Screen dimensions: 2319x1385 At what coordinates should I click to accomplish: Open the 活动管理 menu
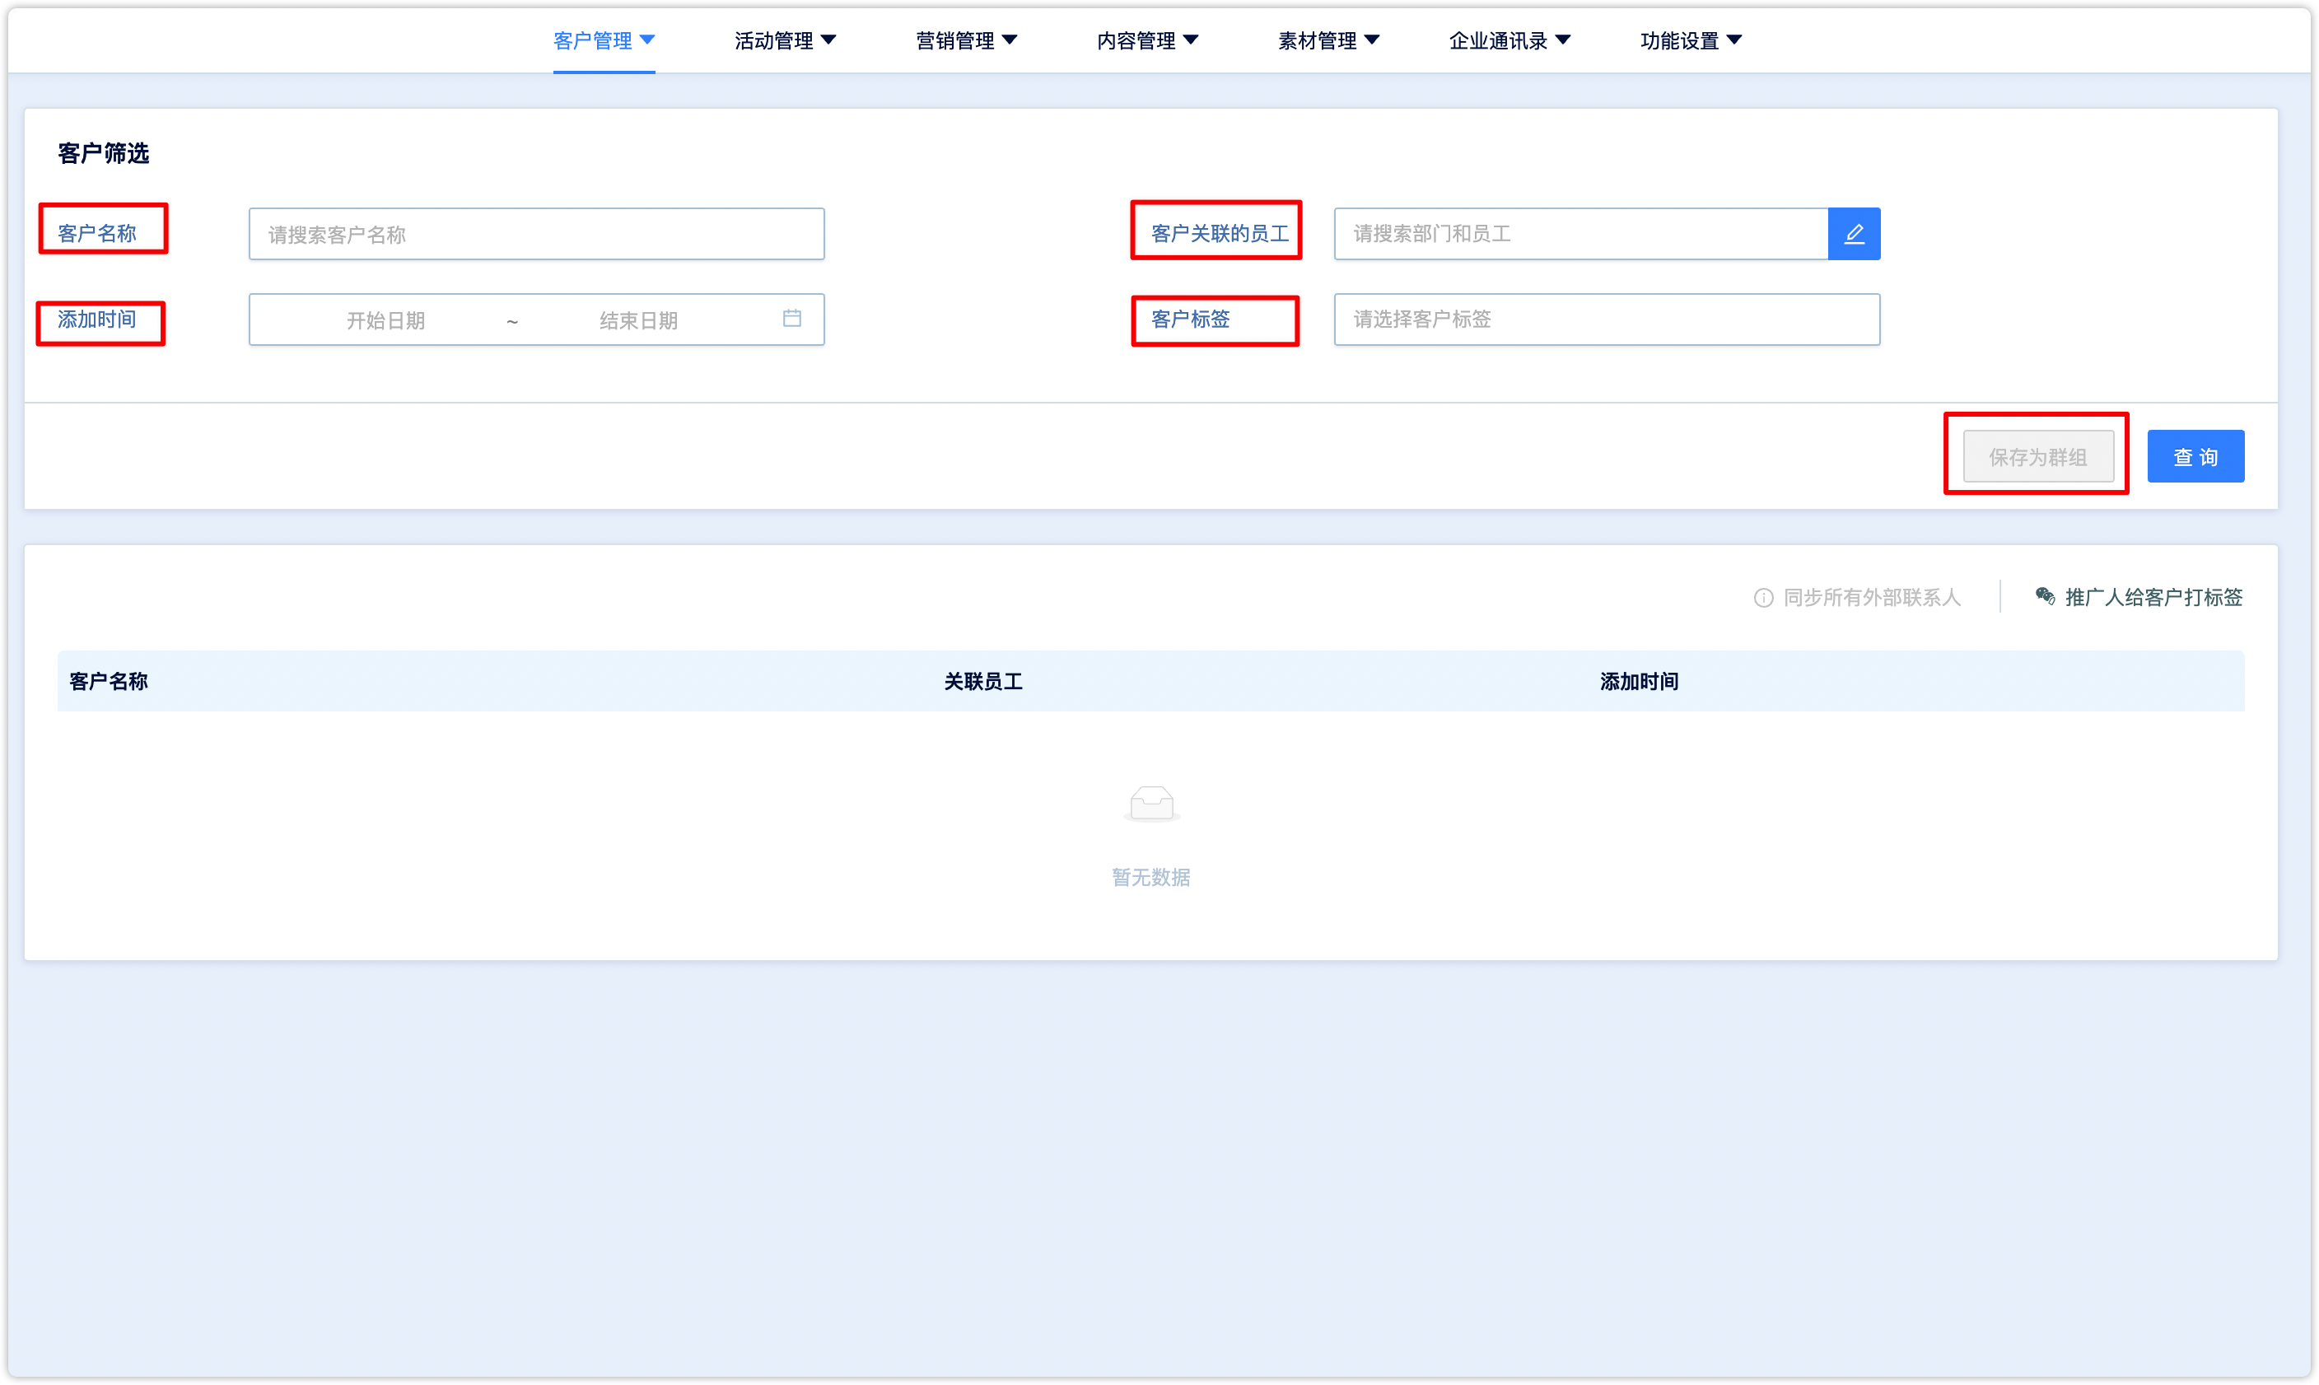coord(785,40)
